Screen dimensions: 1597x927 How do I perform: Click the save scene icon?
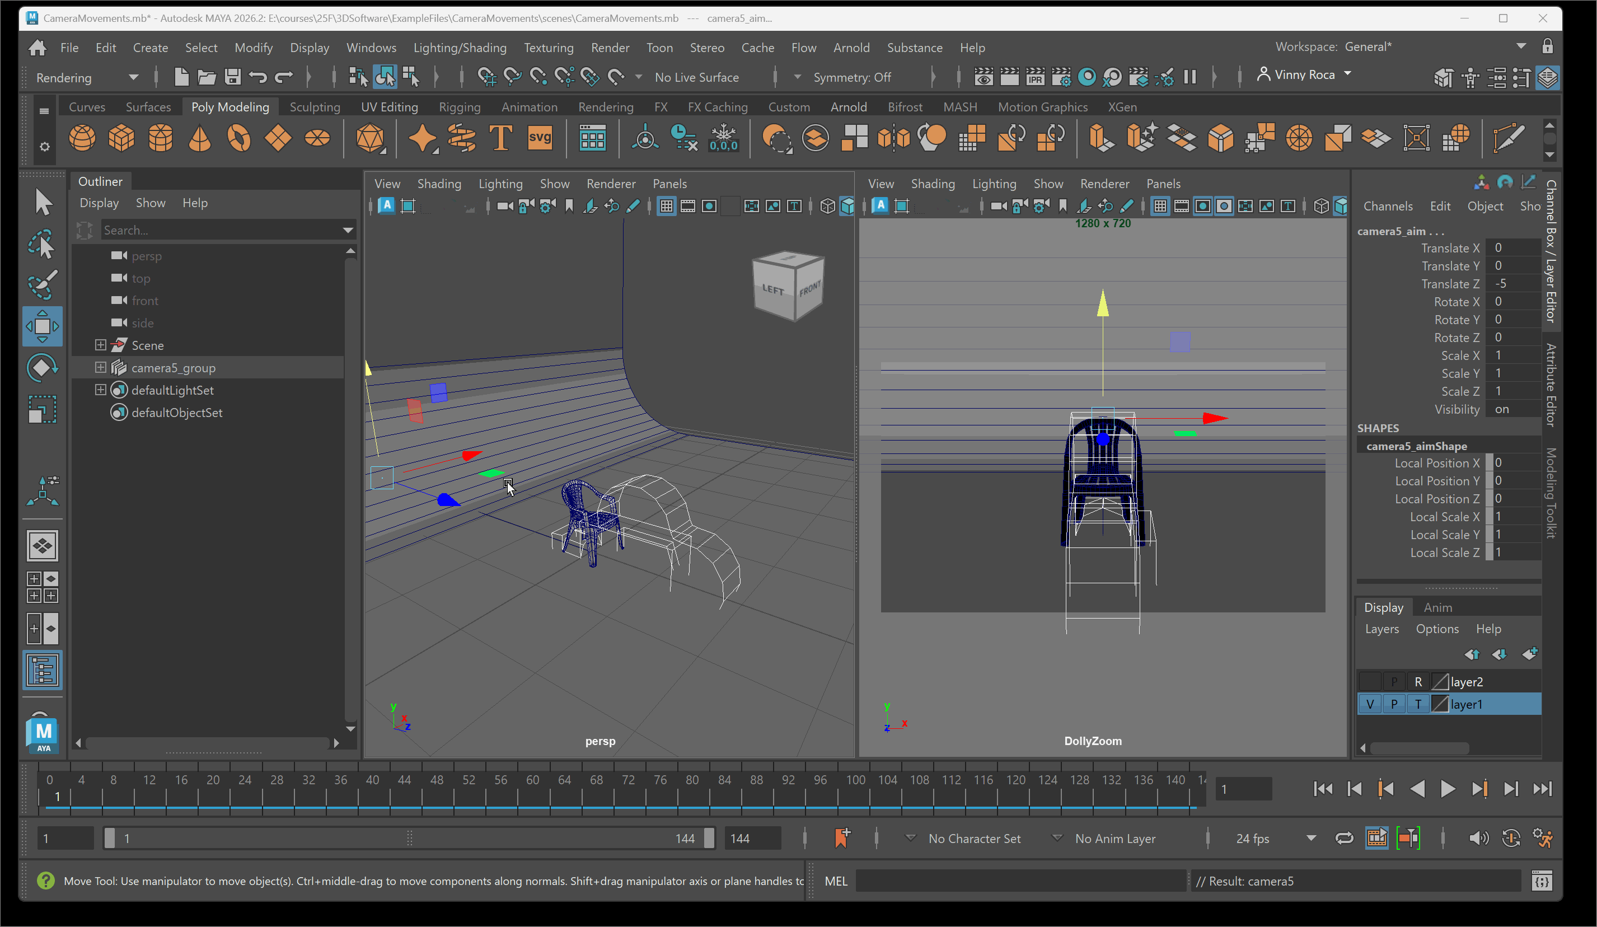[x=232, y=77]
